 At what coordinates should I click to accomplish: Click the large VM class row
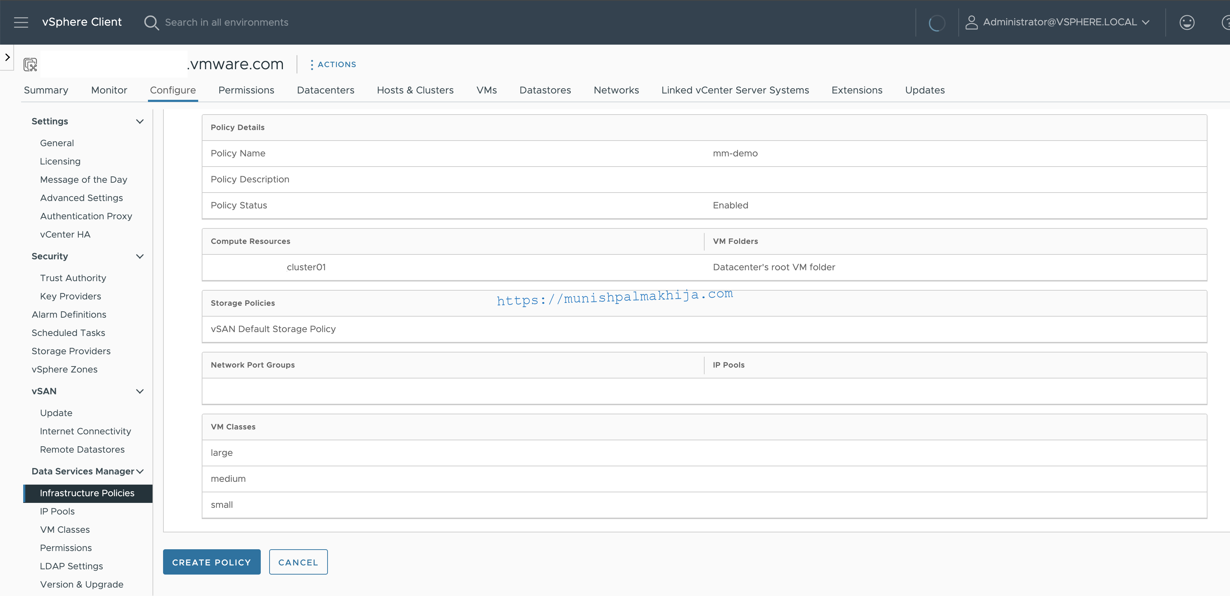click(704, 453)
